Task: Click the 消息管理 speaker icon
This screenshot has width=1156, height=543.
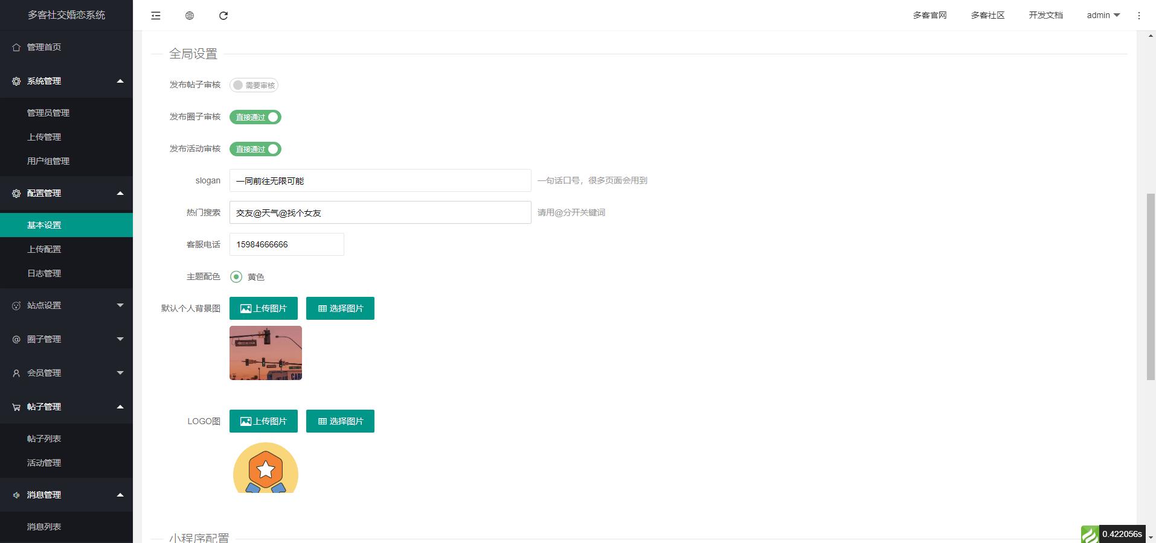Action: click(x=16, y=495)
